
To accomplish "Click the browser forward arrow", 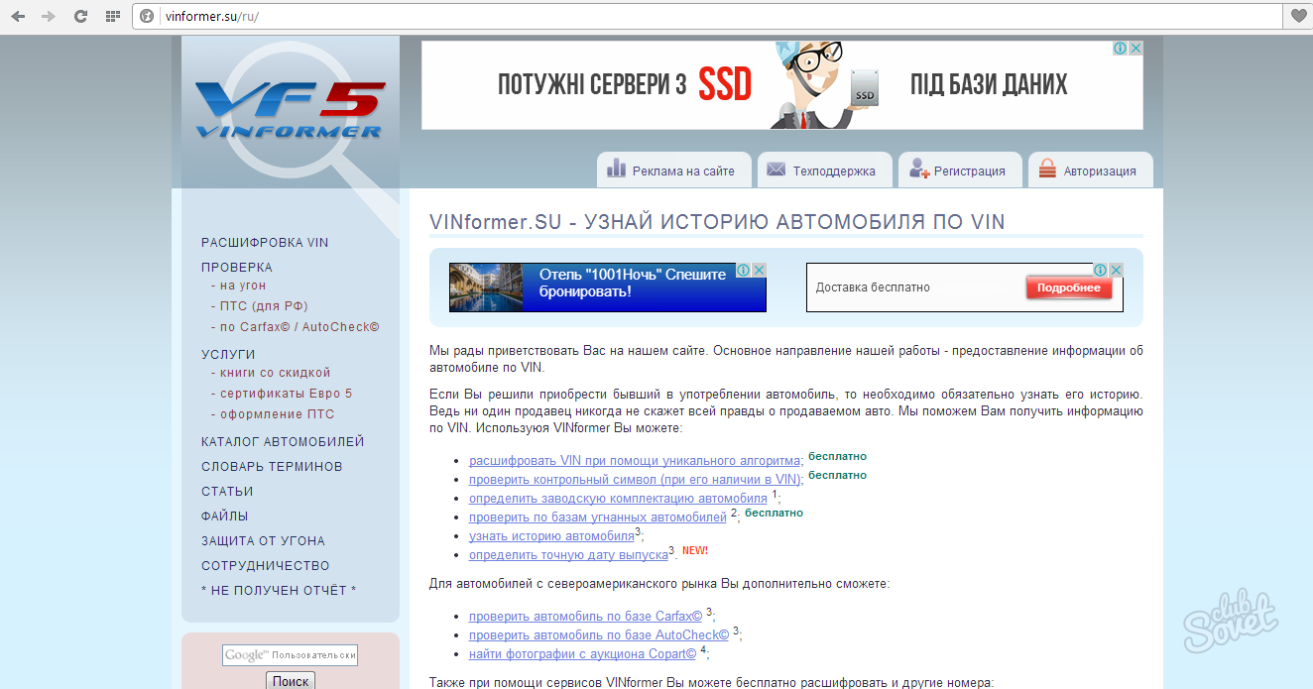I will (x=49, y=17).
